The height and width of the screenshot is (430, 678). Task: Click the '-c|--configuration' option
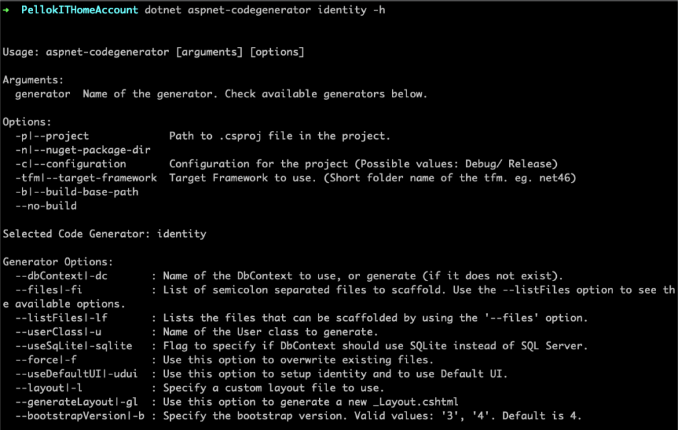tap(70, 163)
